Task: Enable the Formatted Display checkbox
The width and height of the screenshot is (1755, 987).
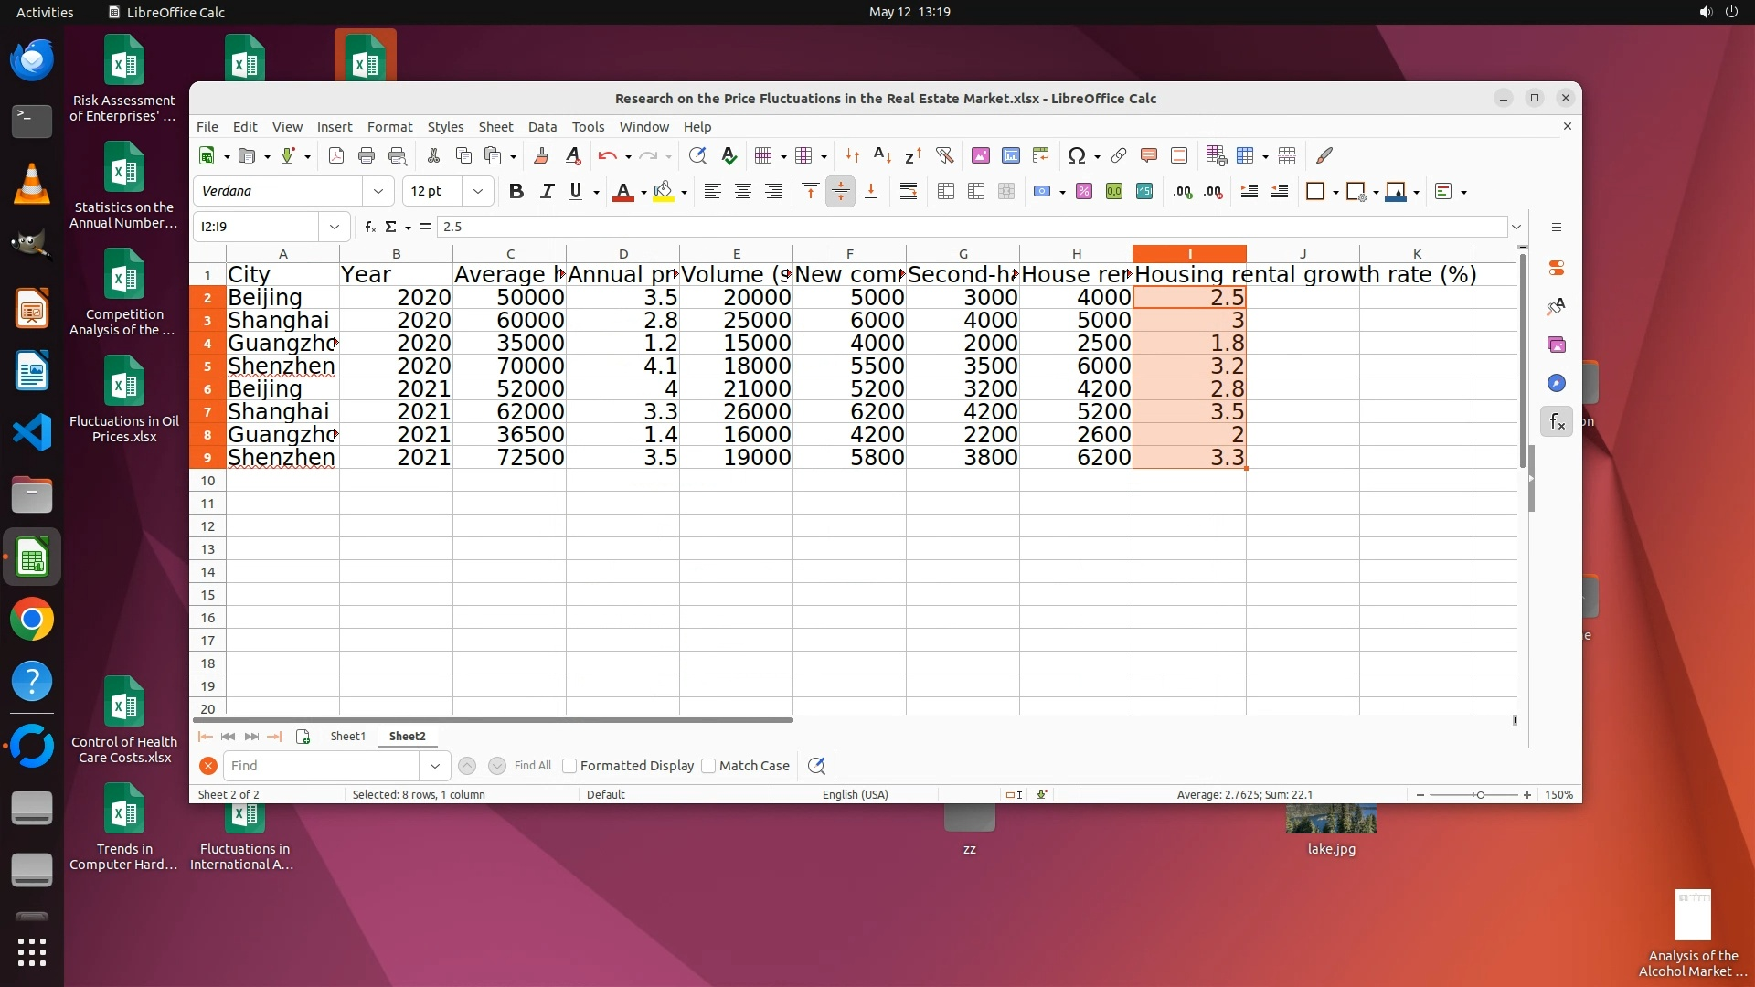Action: [569, 766]
